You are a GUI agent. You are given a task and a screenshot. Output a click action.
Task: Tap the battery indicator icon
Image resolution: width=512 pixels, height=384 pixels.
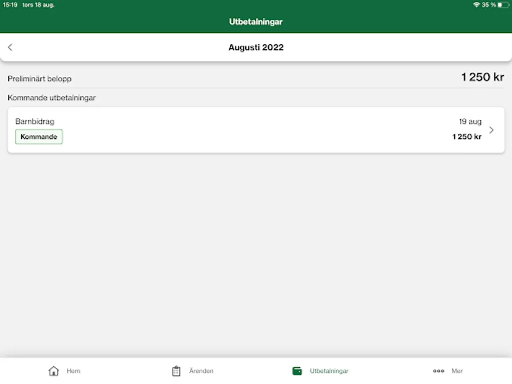click(503, 5)
